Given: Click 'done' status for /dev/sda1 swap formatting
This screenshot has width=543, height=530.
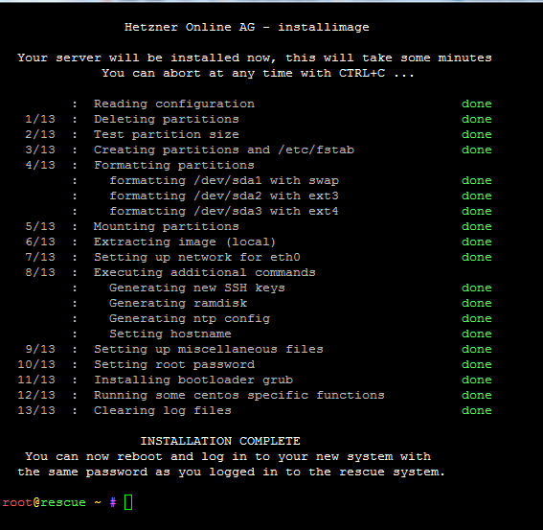Looking at the screenshot, I should click(x=477, y=180).
